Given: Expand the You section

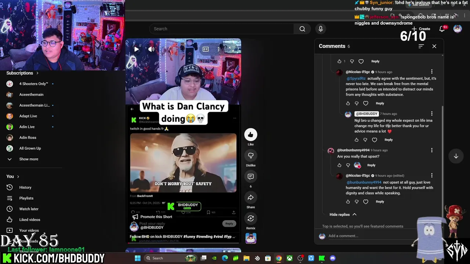Looking at the screenshot, I should click(x=12, y=176).
